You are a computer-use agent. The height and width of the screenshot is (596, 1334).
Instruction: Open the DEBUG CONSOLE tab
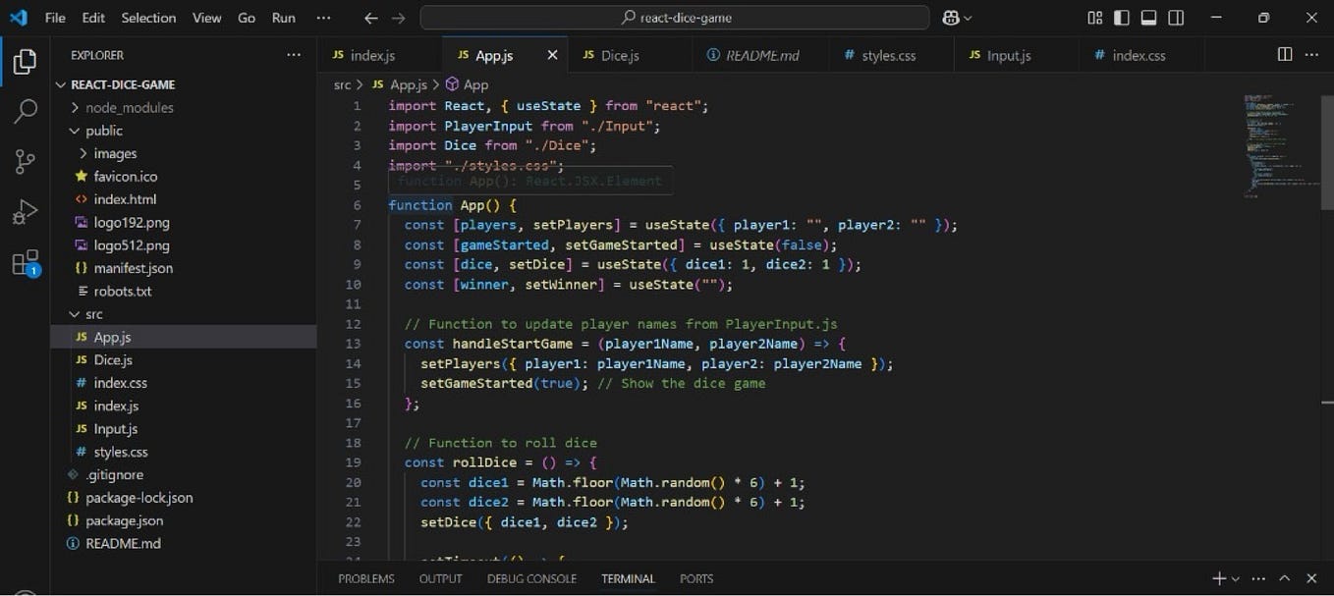(530, 578)
